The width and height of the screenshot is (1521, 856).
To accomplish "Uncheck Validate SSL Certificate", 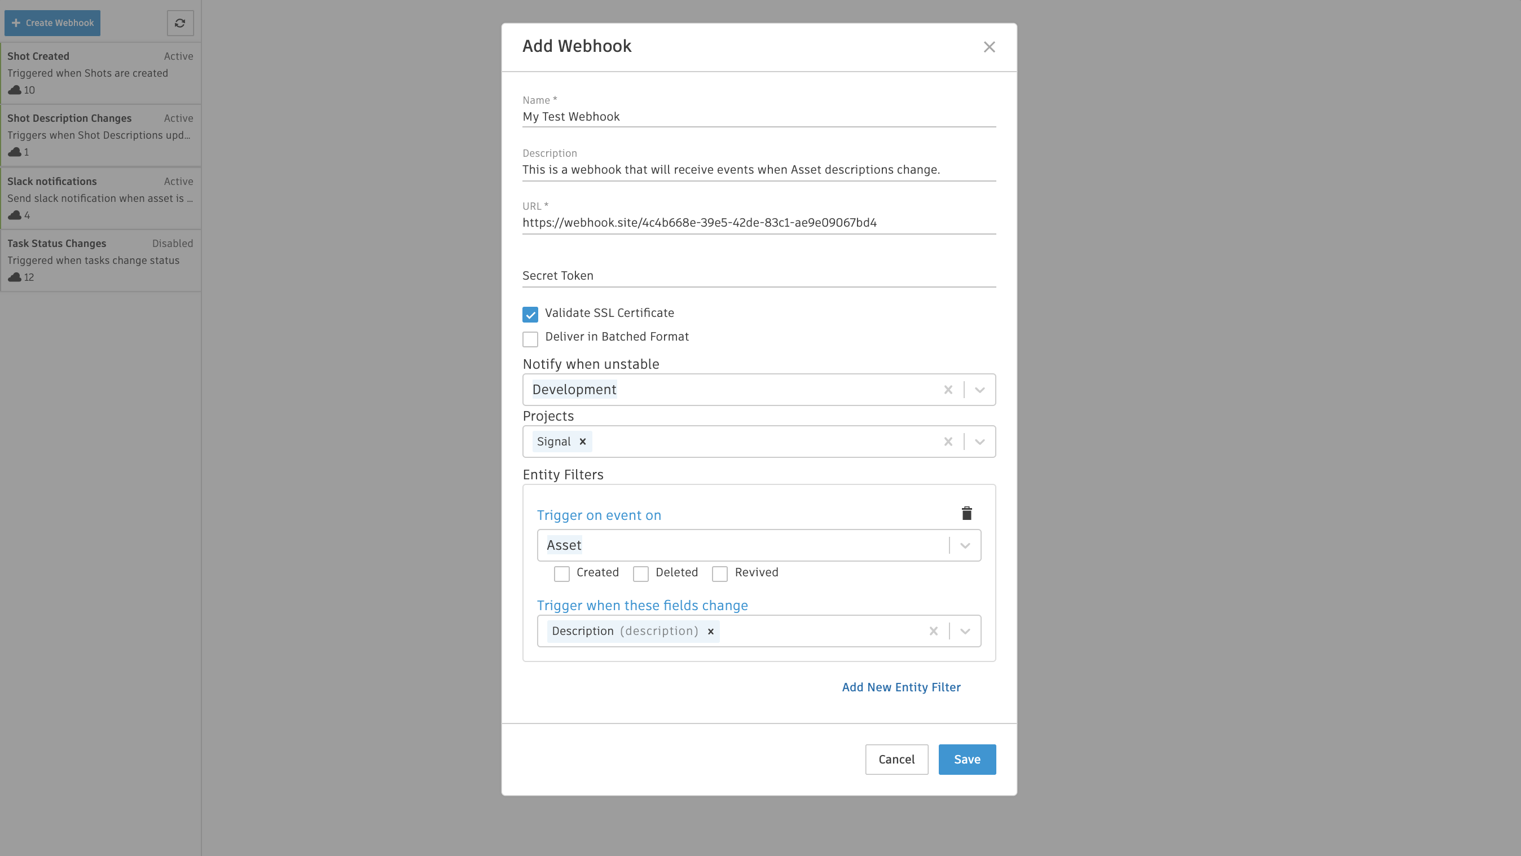I will (x=530, y=315).
